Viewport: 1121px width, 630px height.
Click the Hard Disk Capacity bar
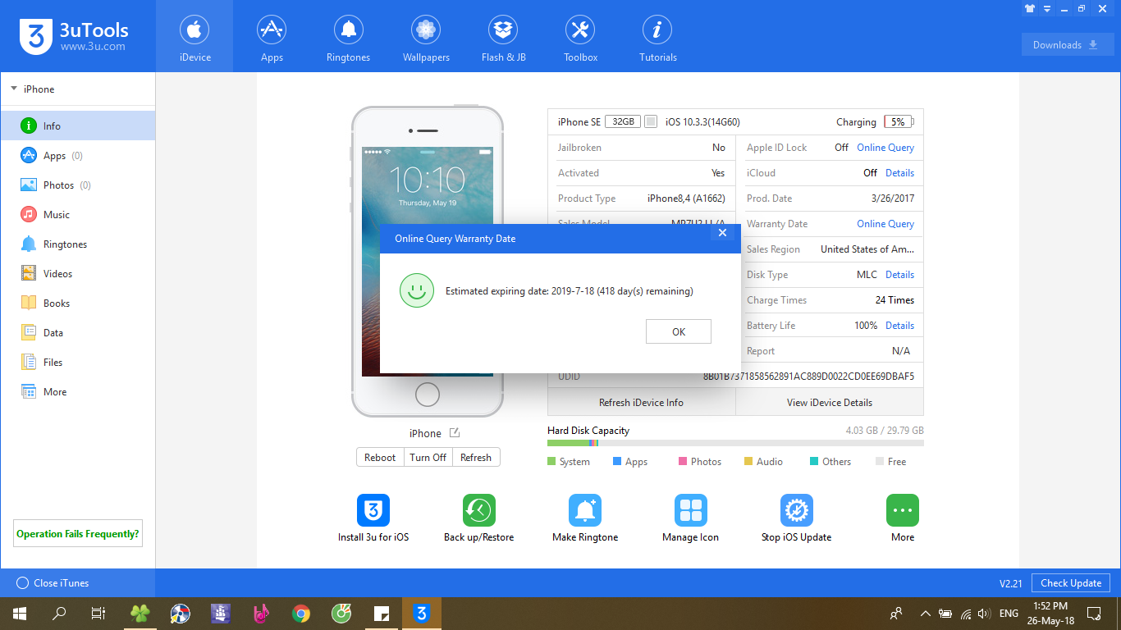tap(734, 443)
